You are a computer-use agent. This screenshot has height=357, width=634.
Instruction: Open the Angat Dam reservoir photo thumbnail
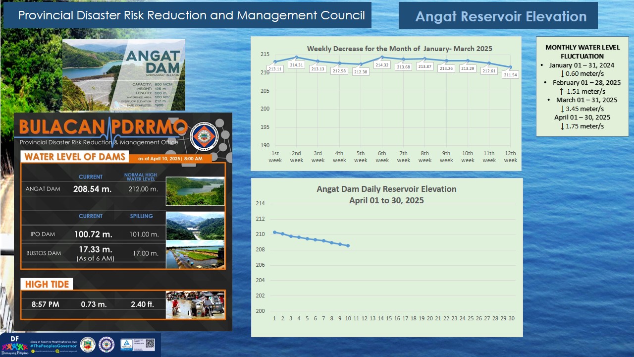tap(195, 191)
